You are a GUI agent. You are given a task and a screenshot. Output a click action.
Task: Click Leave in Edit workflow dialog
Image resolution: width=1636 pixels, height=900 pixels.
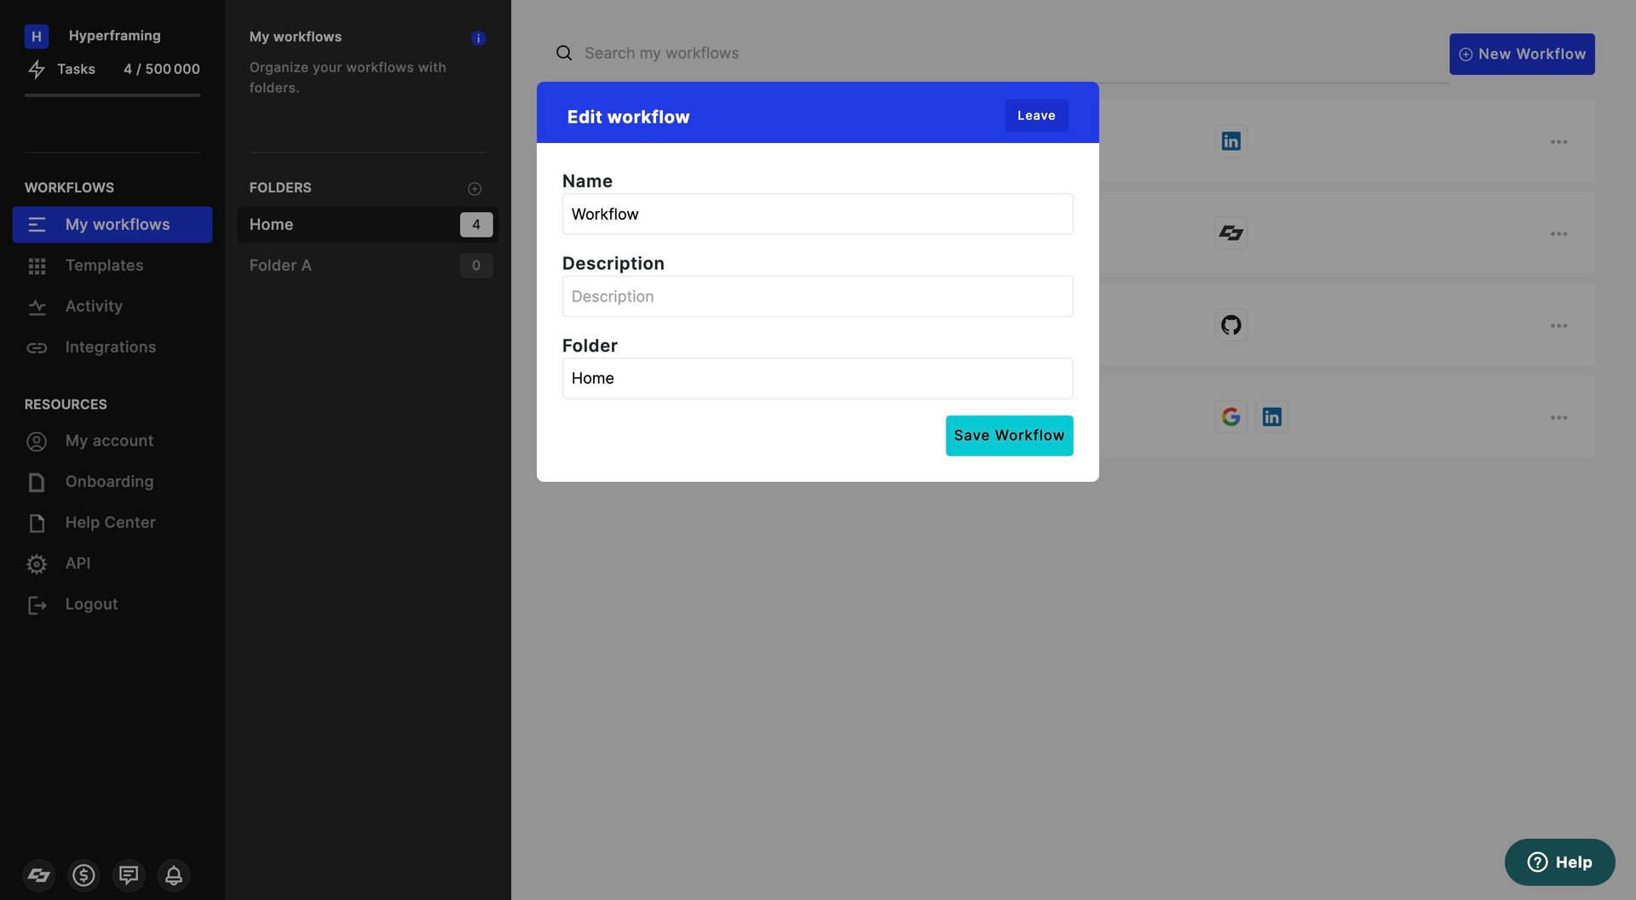[x=1036, y=115]
